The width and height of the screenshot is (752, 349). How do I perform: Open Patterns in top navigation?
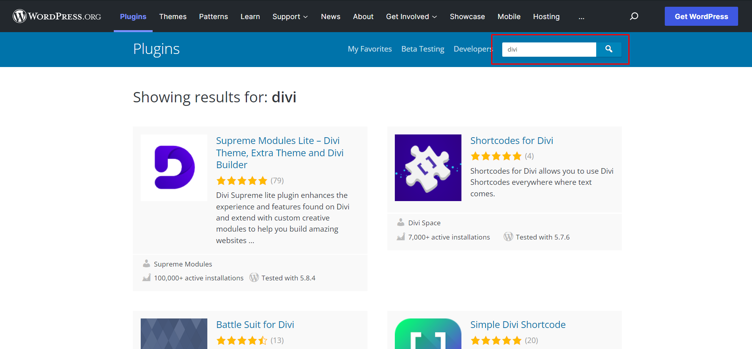pos(213,17)
